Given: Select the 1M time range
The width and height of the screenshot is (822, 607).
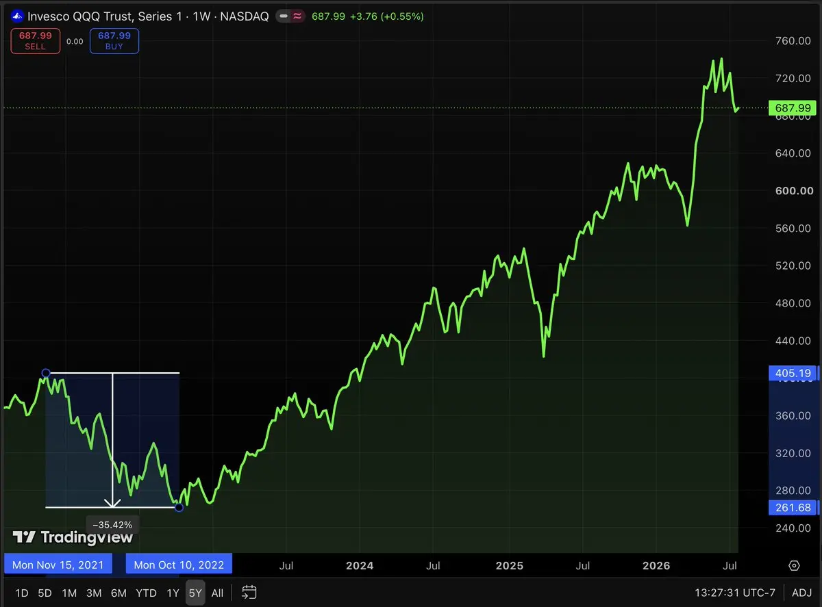Looking at the screenshot, I should 69,593.
